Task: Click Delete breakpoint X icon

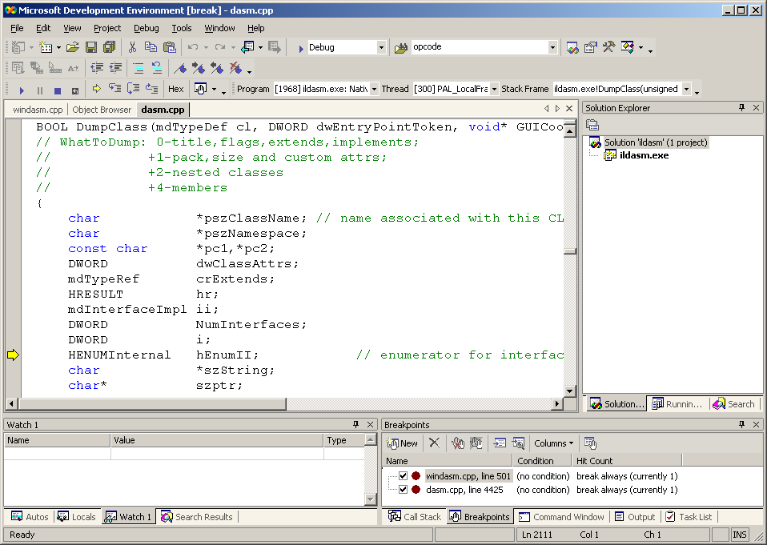Action: [434, 443]
